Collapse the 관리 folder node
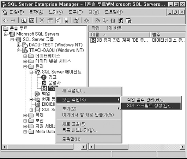The height and width of the screenshot is (159, 187). 25,66
